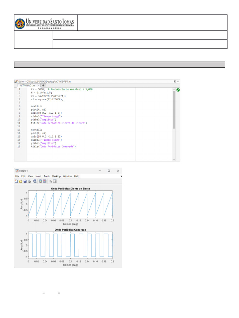The width and height of the screenshot is (239, 318).
Task: Click the editor scroll down arrow
Action: coord(174,159)
